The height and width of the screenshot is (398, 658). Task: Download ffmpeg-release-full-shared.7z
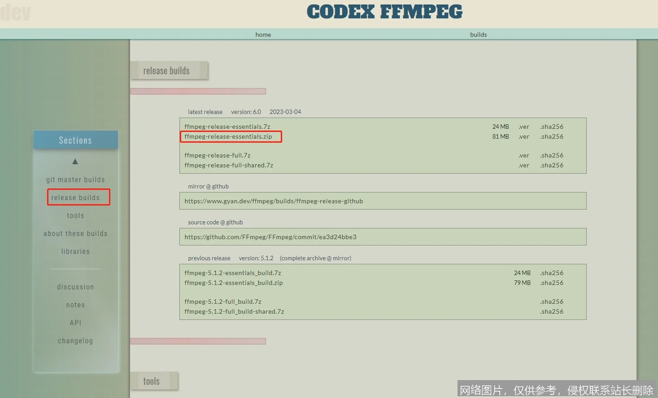229,165
